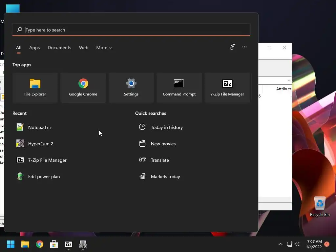
Task: Open the three-dots options menu
Action: point(244,47)
